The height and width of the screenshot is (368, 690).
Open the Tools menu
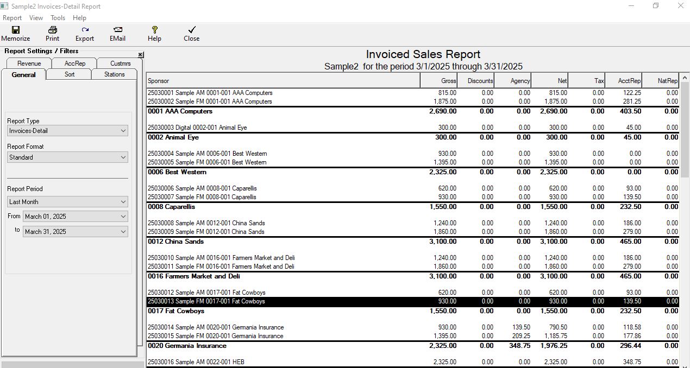coord(58,18)
